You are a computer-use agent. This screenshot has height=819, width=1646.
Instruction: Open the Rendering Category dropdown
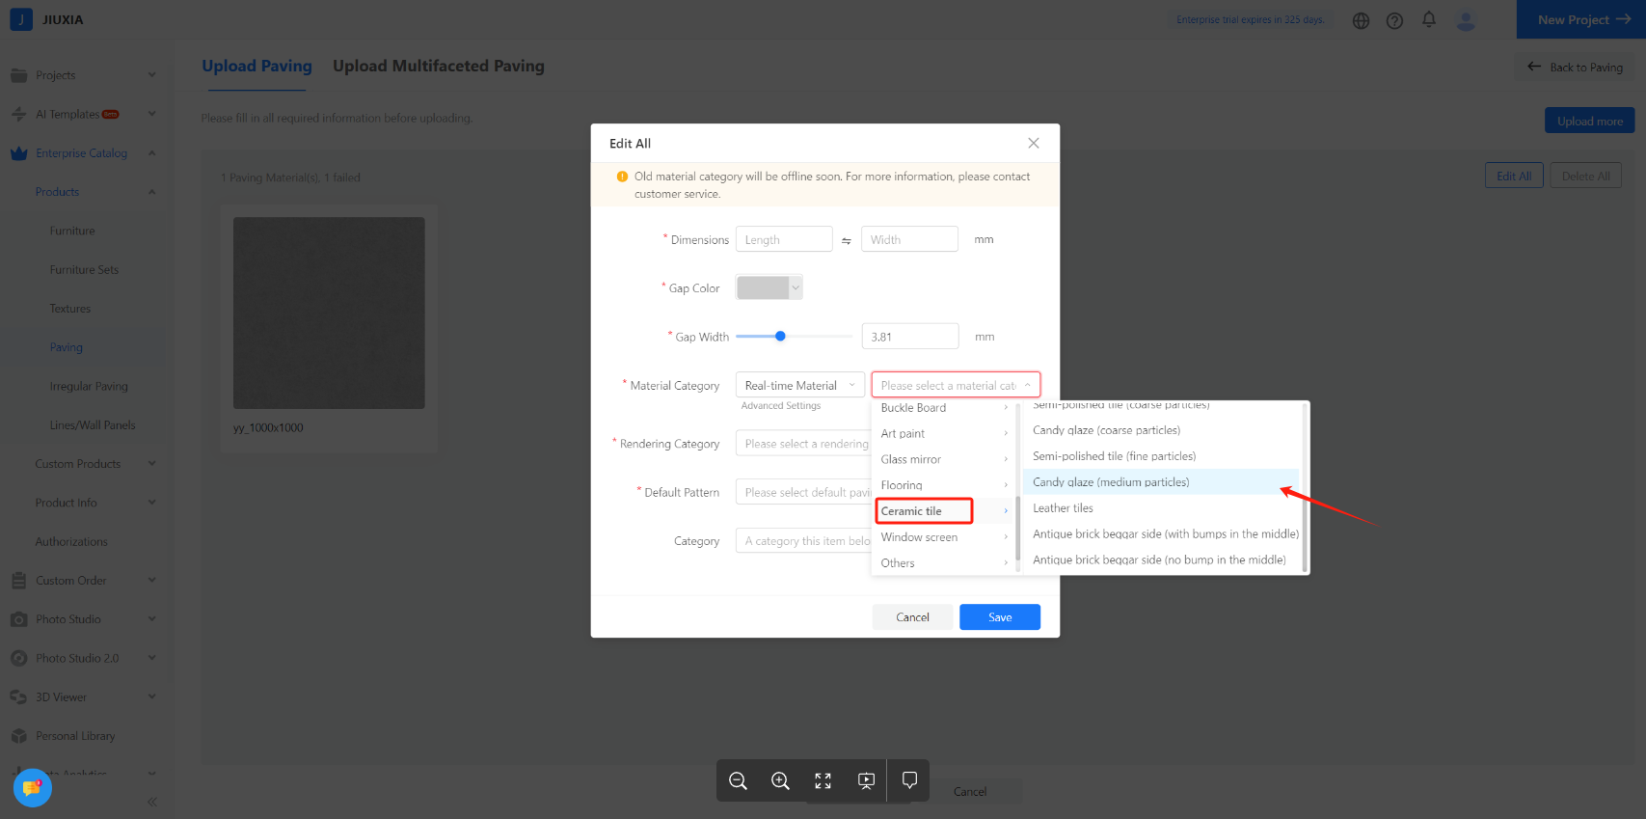805,444
